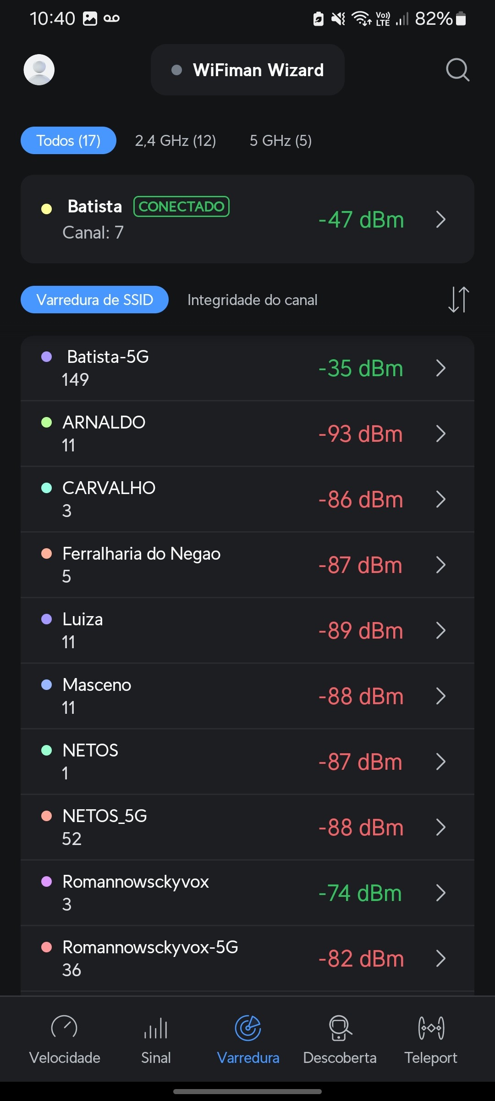
Task: Expand Batista-5G network details chevron
Action: pyautogui.click(x=441, y=368)
